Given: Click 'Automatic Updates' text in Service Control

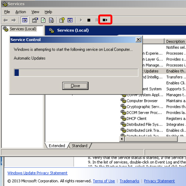Looking at the screenshot, I should [29, 58].
